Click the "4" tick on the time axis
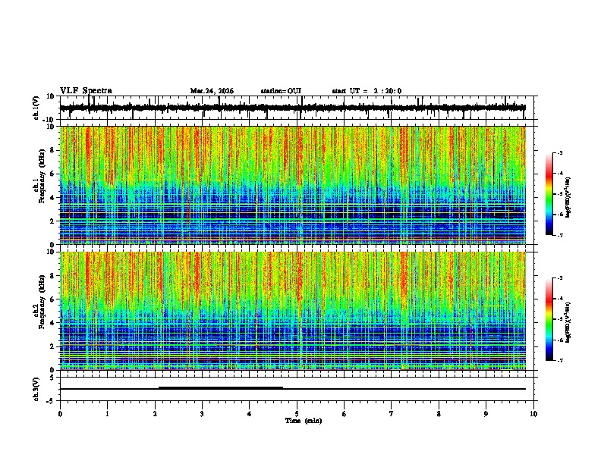 250,414
